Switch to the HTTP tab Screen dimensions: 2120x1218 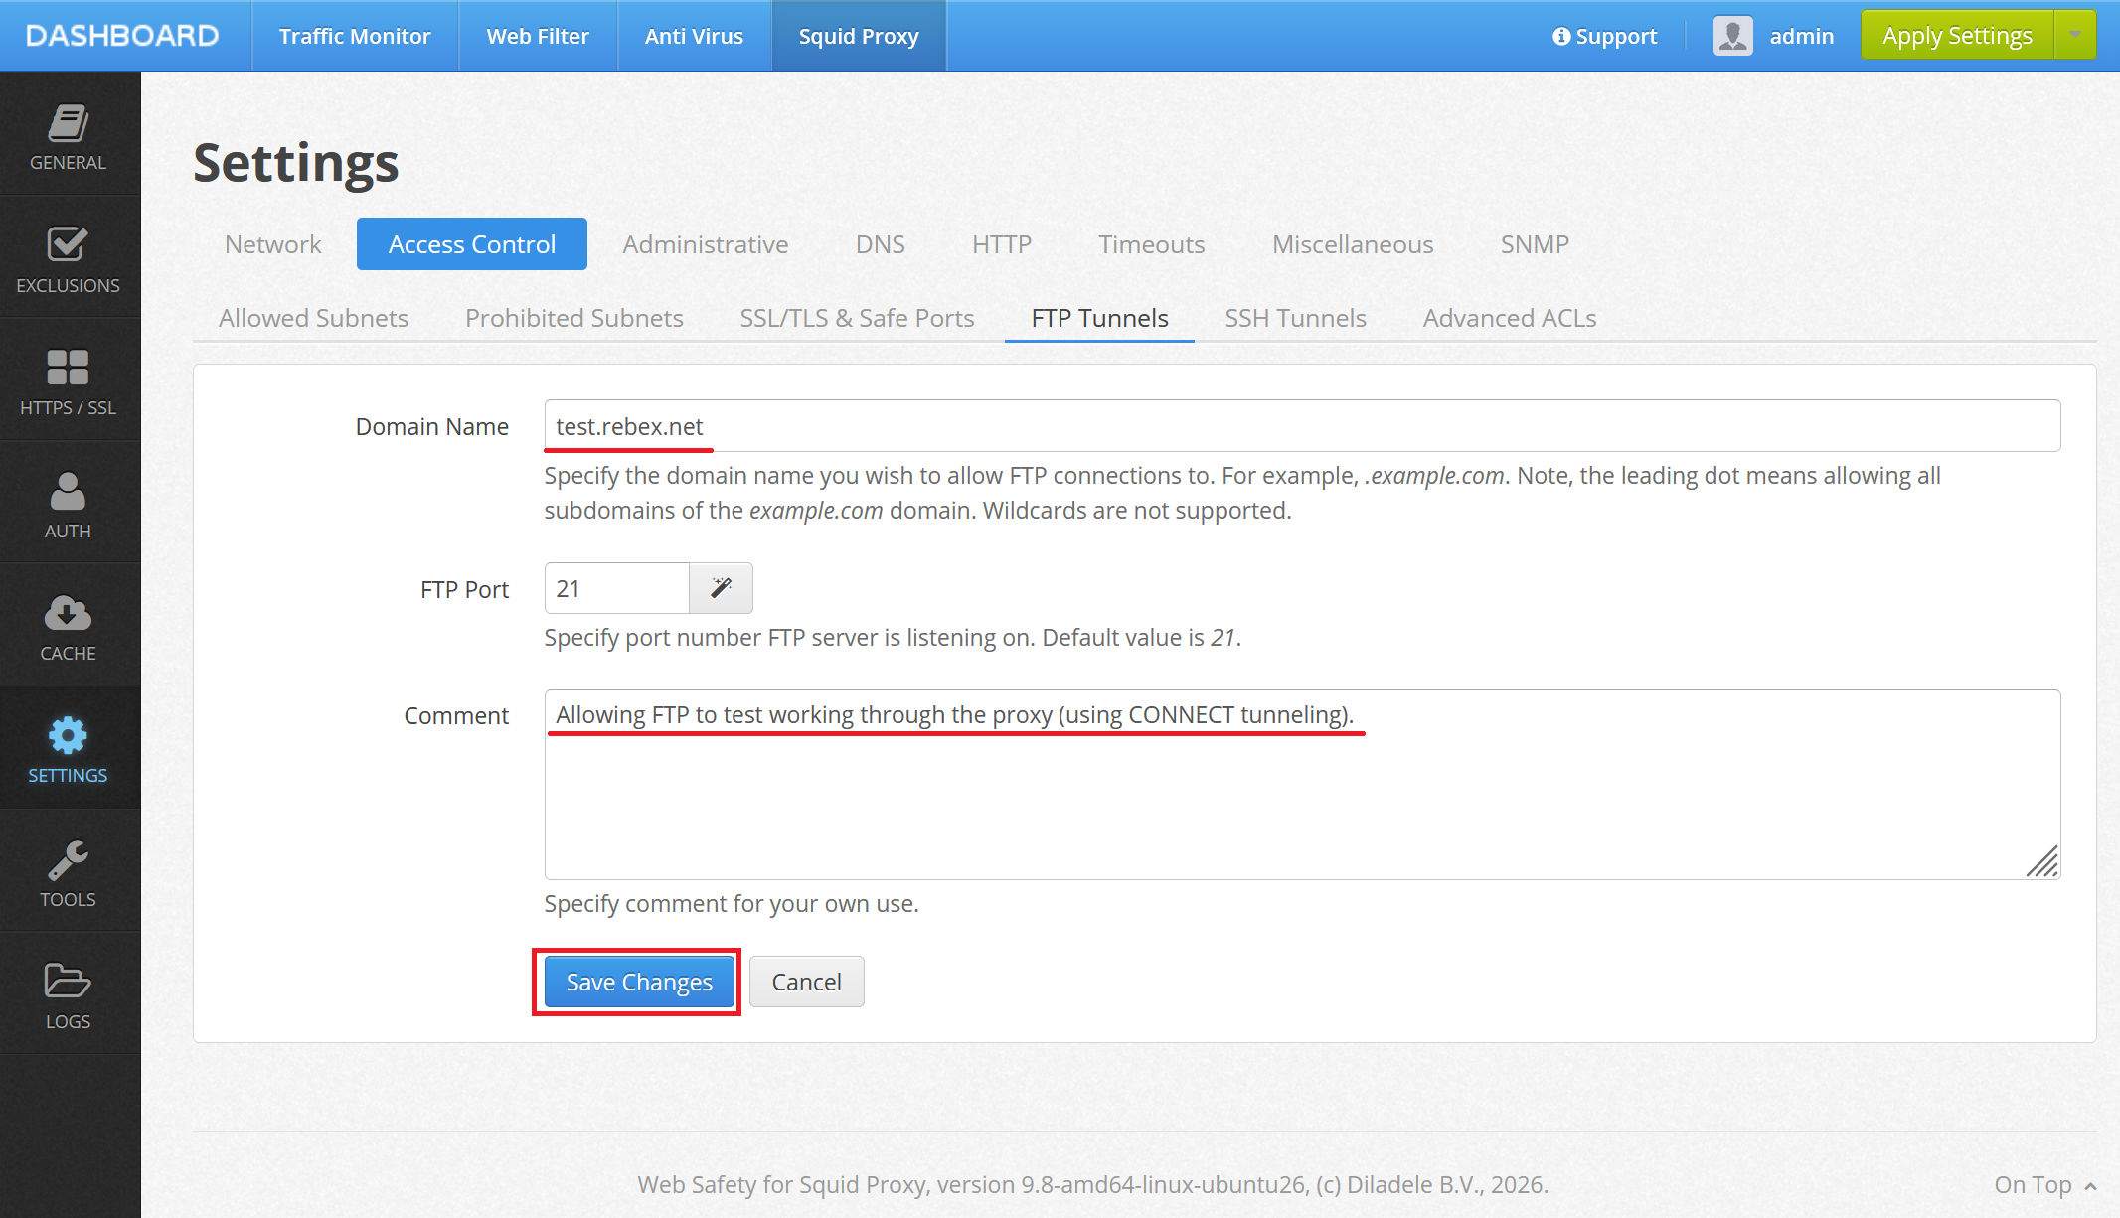point(1002,244)
